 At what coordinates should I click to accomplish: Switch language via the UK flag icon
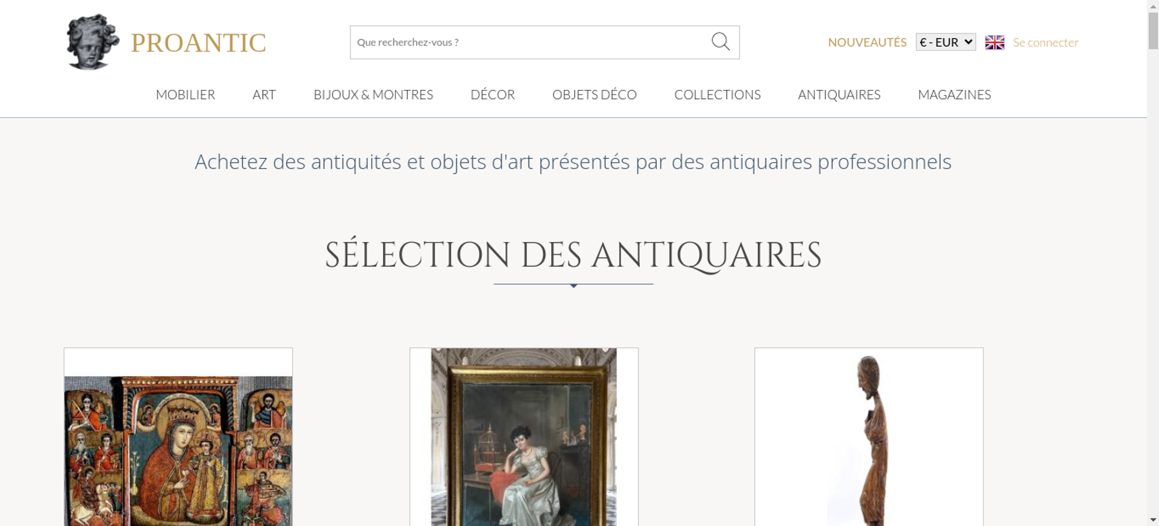994,42
